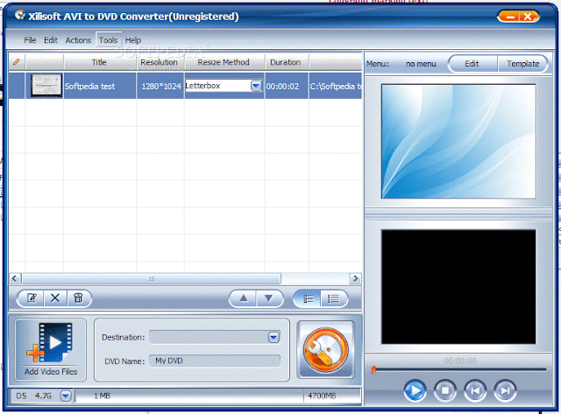This screenshot has width=561, height=414.
Task: Open the Help menu
Action: pos(132,40)
